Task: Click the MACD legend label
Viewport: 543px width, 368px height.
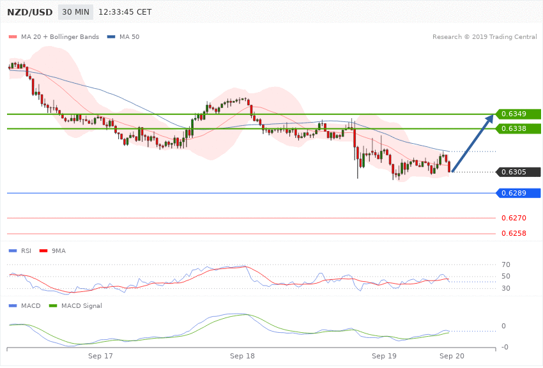Action: [31, 305]
